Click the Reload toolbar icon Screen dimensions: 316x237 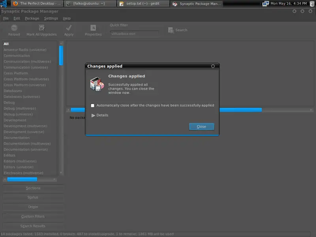click(x=14, y=28)
